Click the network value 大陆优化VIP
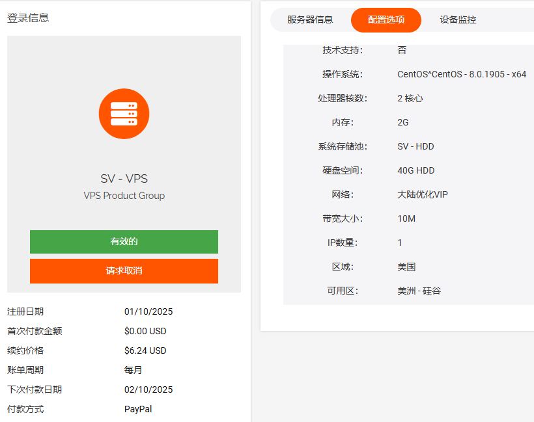 pos(423,194)
